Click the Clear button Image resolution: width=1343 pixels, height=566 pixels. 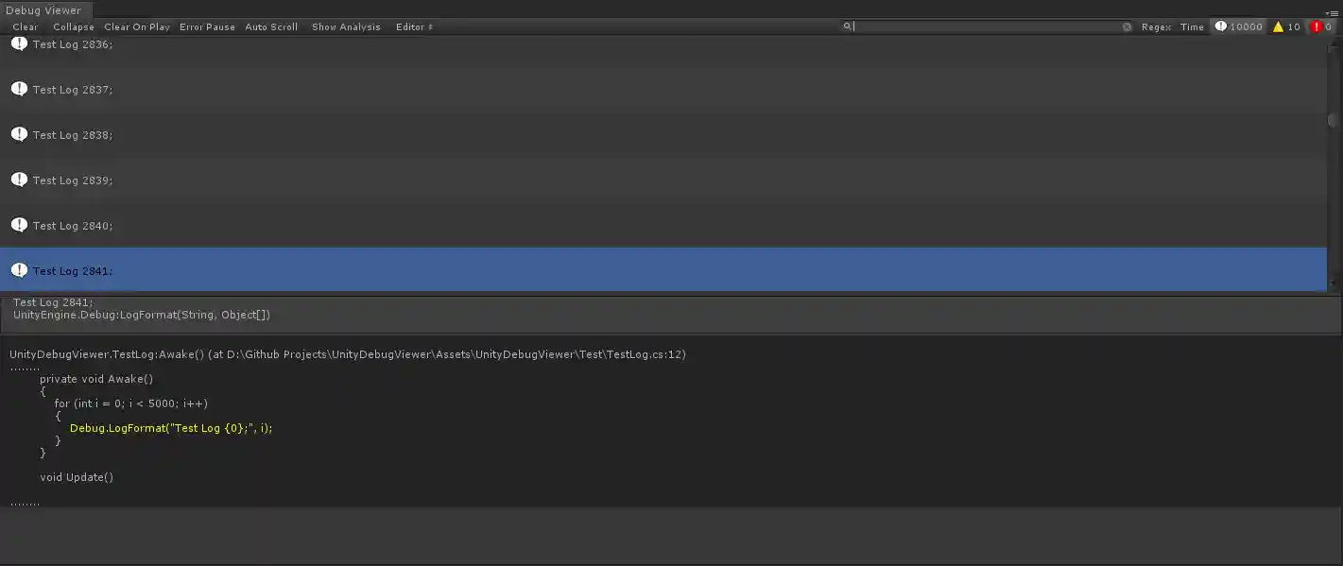pyautogui.click(x=25, y=26)
